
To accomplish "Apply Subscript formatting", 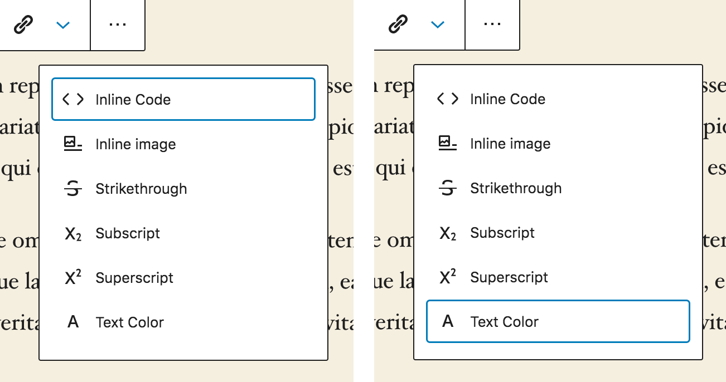I will coord(128,233).
